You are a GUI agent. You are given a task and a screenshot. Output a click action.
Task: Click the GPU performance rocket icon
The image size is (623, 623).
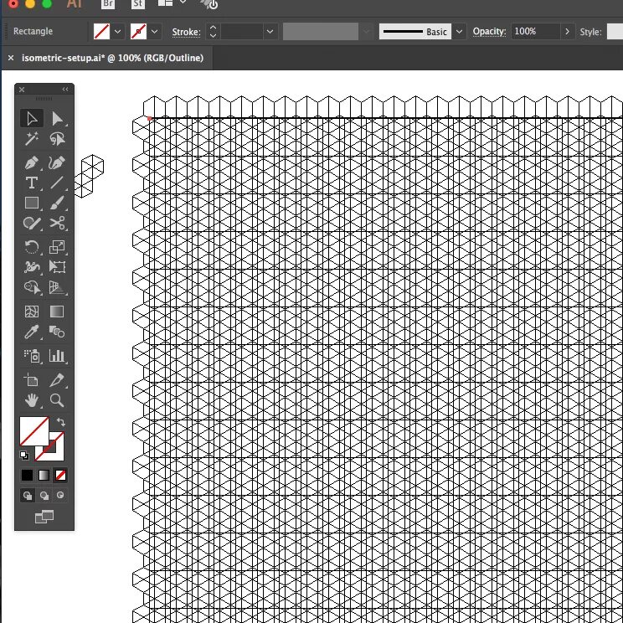(209, 4)
